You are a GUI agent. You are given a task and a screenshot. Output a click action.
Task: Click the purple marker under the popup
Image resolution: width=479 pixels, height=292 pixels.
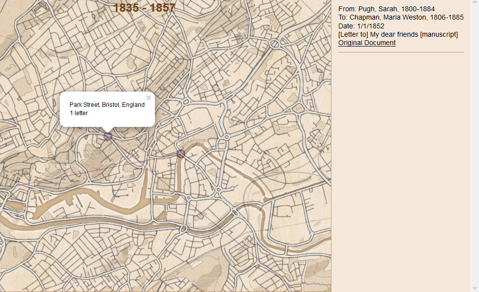pyautogui.click(x=108, y=137)
